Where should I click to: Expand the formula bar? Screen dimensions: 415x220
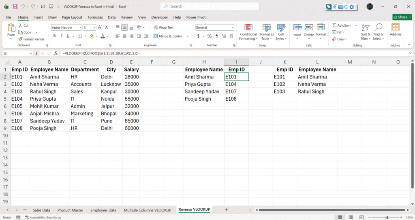410,53
